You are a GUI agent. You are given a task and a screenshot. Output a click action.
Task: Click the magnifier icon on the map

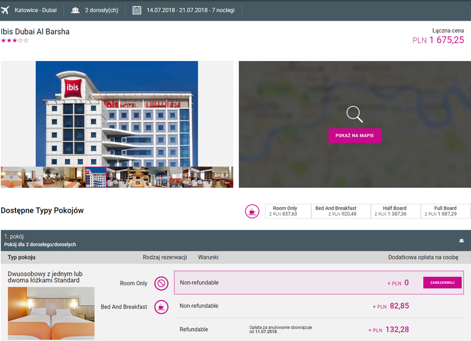[x=355, y=114]
